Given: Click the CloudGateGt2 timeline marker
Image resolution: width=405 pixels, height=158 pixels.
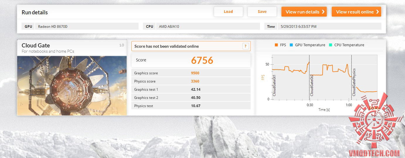Looking at the screenshot, I should pyautogui.click(x=312, y=85).
